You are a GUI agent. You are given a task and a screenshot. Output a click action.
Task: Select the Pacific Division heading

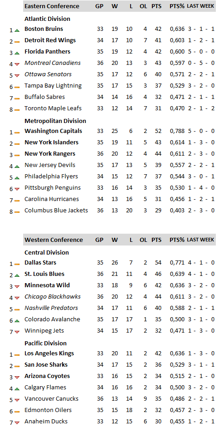[45, 343]
